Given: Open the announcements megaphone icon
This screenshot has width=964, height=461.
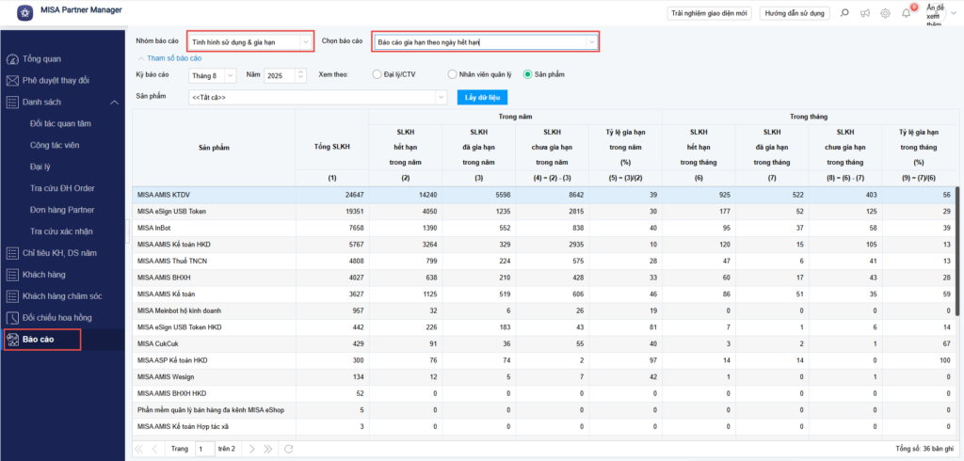Looking at the screenshot, I should [863, 13].
